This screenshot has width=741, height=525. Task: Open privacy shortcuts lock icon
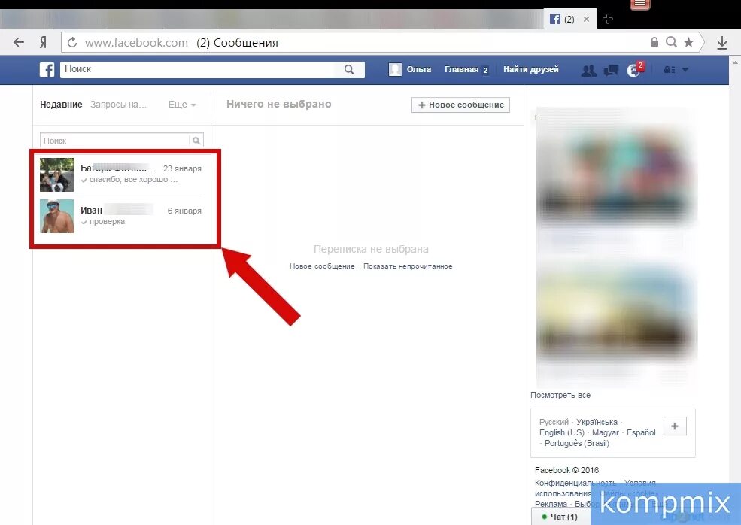pos(668,70)
